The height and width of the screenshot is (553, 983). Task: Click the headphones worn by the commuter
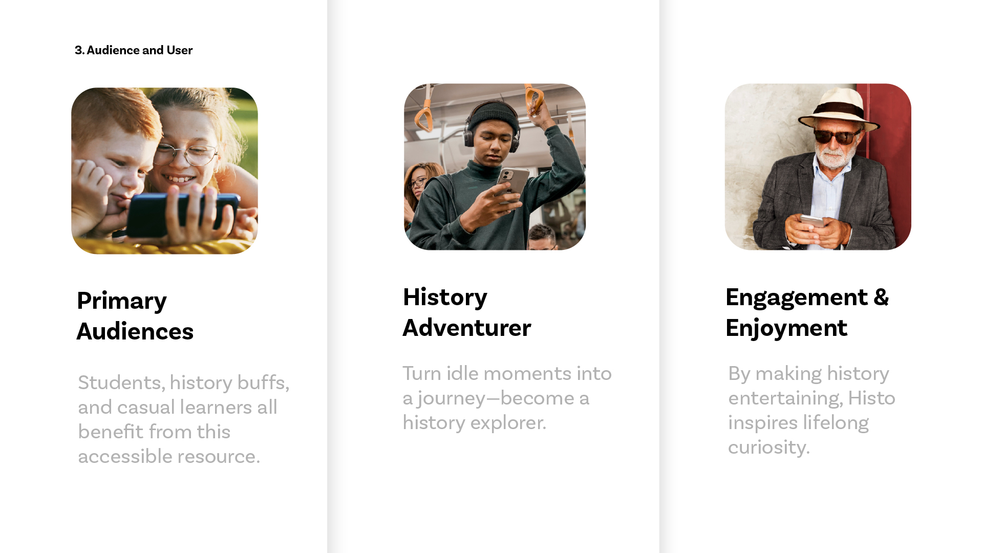(468, 134)
